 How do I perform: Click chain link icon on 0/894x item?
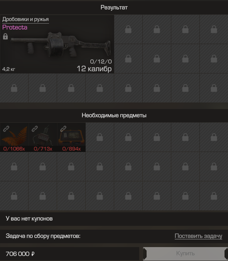point(63,129)
